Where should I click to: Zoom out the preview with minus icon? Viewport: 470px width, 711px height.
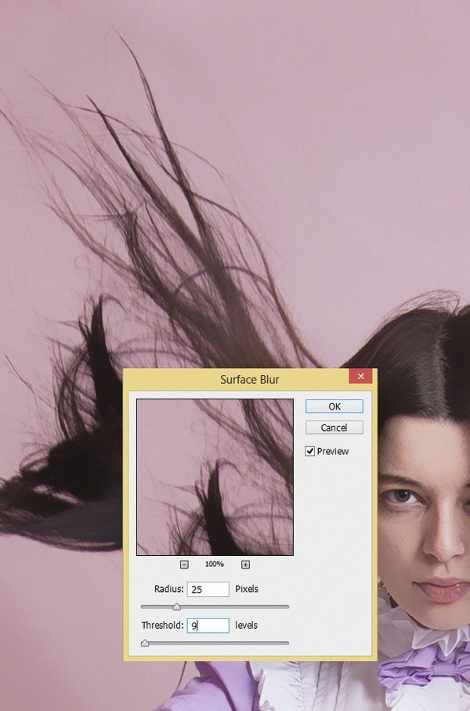point(184,565)
